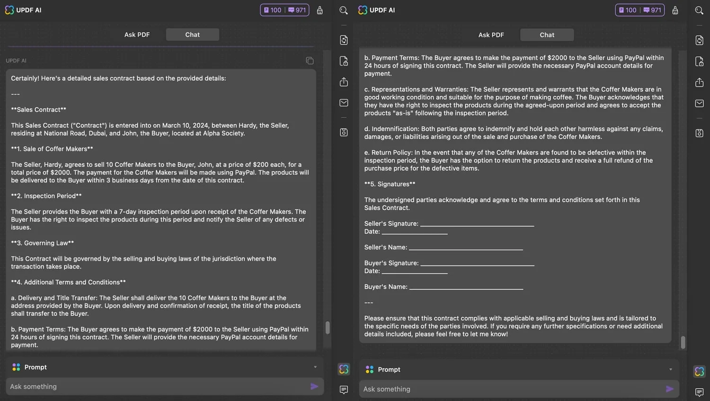Image resolution: width=710 pixels, height=401 pixels.
Task: Expand the Prompt options dropdown
Action: point(315,367)
